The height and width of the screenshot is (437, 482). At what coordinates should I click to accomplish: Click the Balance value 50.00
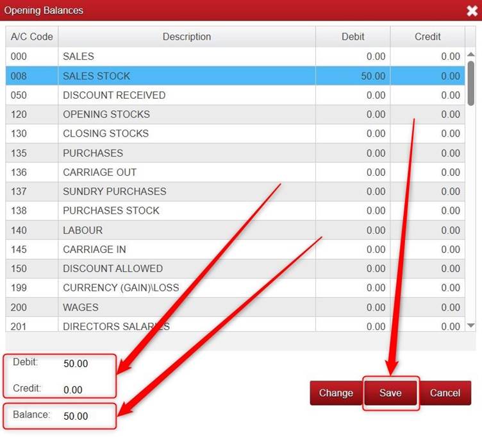point(76,416)
